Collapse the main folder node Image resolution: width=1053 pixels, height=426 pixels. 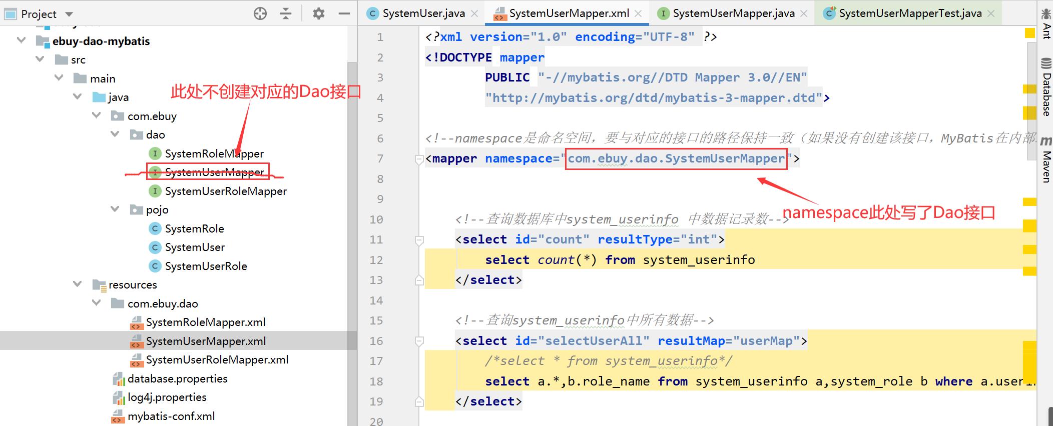[59, 78]
